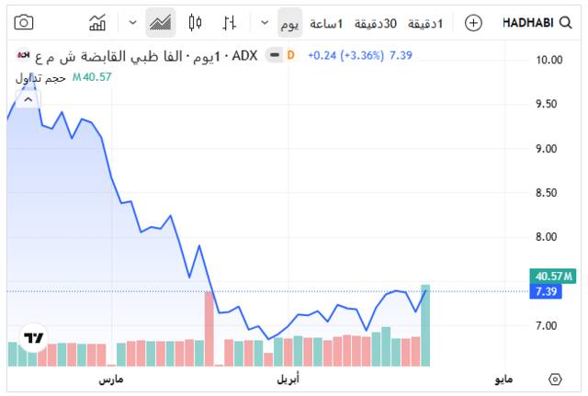
Task: Switch to the candlestick chart style
Action: pos(195,22)
